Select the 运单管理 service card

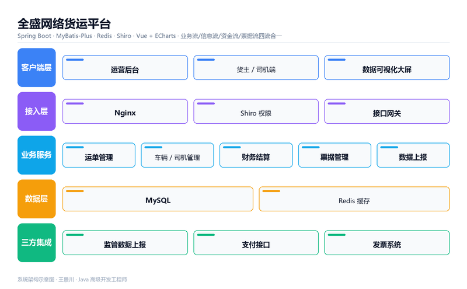99,155
